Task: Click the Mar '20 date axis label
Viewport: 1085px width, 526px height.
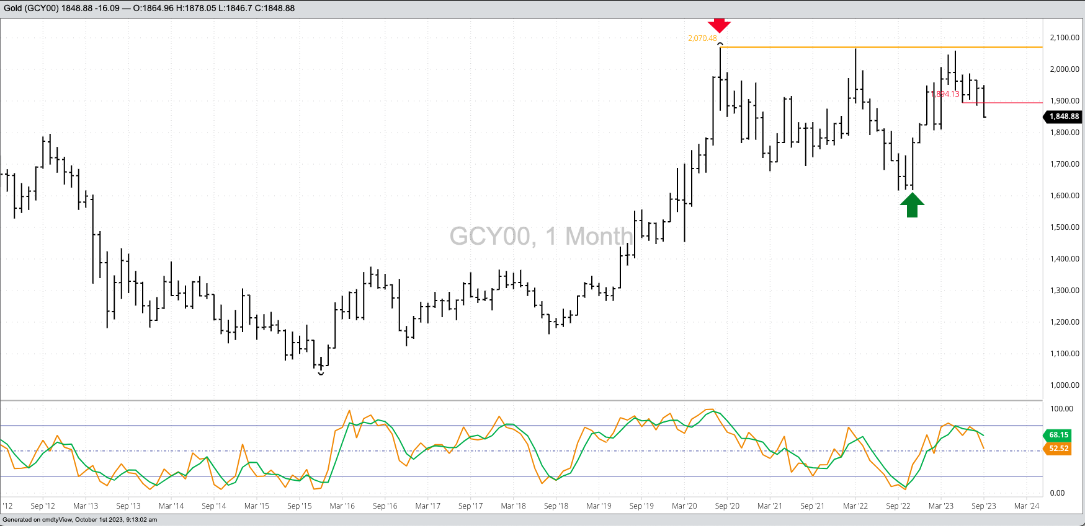Action: click(x=684, y=506)
